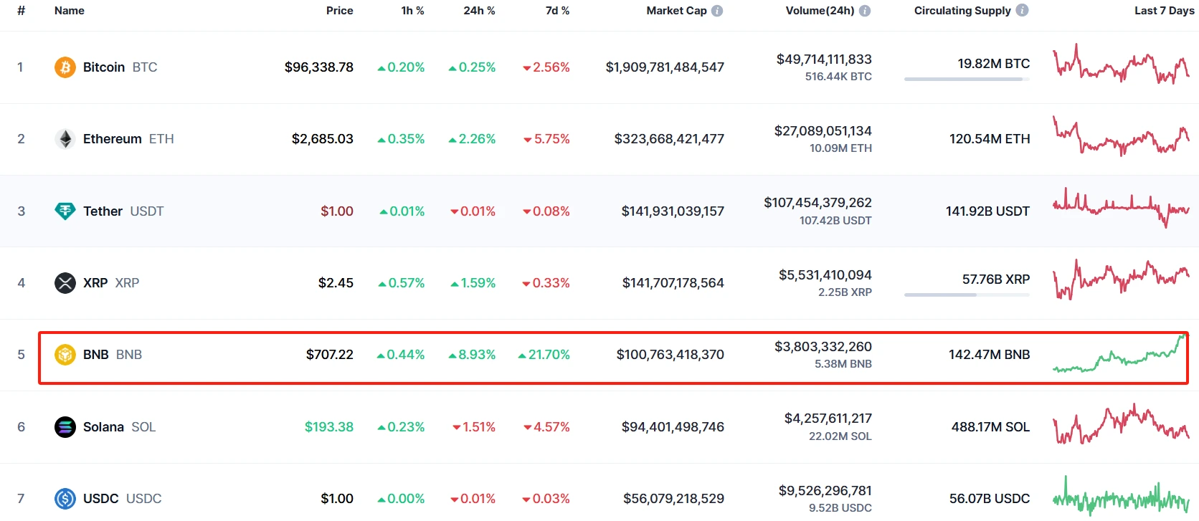Open the Bitcoin 7-day sparkline chart

[x=1121, y=64]
